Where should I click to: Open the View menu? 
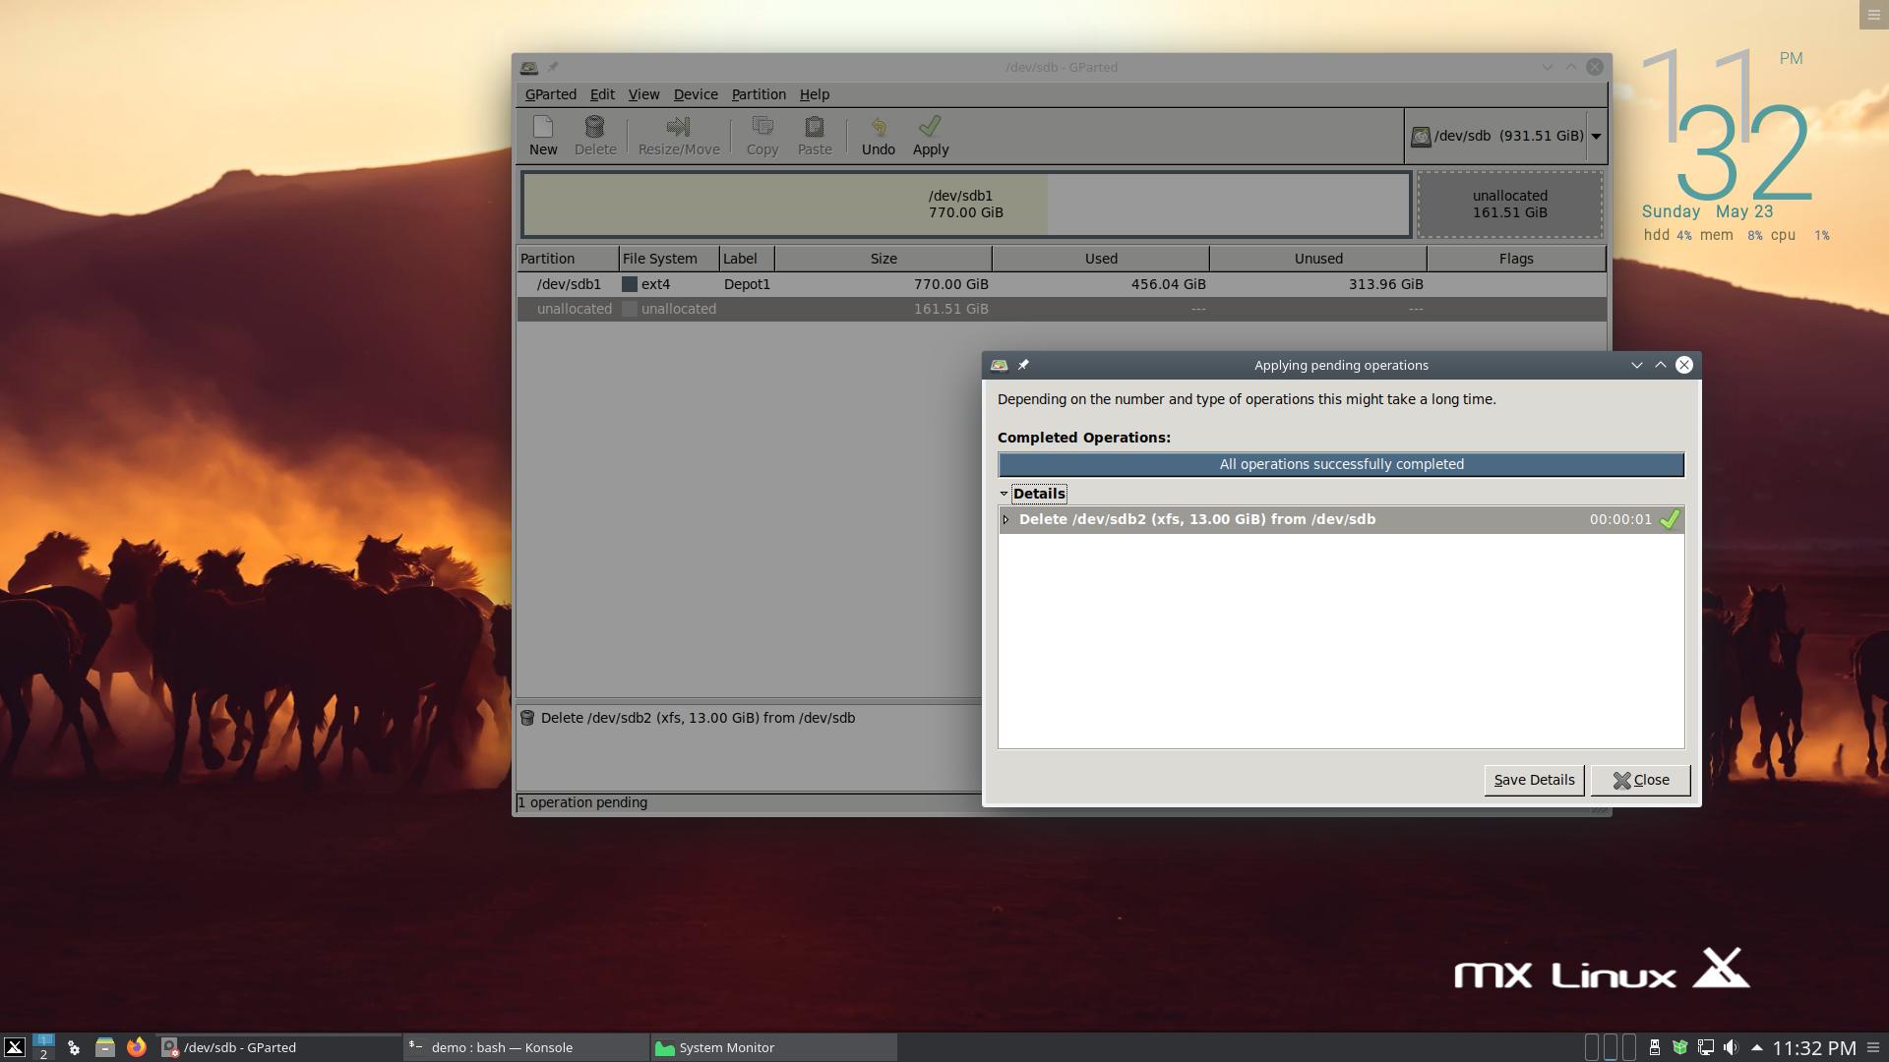[643, 94]
